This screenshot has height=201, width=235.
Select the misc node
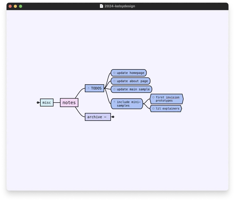point(47,102)
